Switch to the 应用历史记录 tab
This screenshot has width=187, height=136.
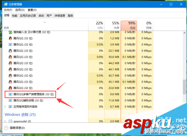point(28,16)
